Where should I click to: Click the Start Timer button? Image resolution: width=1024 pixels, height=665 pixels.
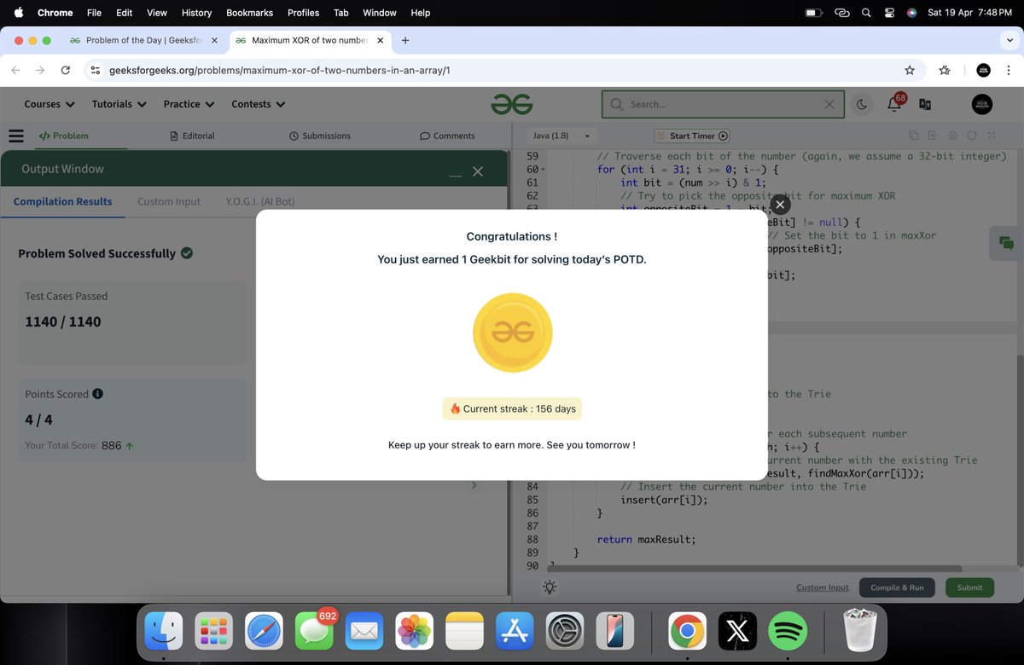point(692,136)
